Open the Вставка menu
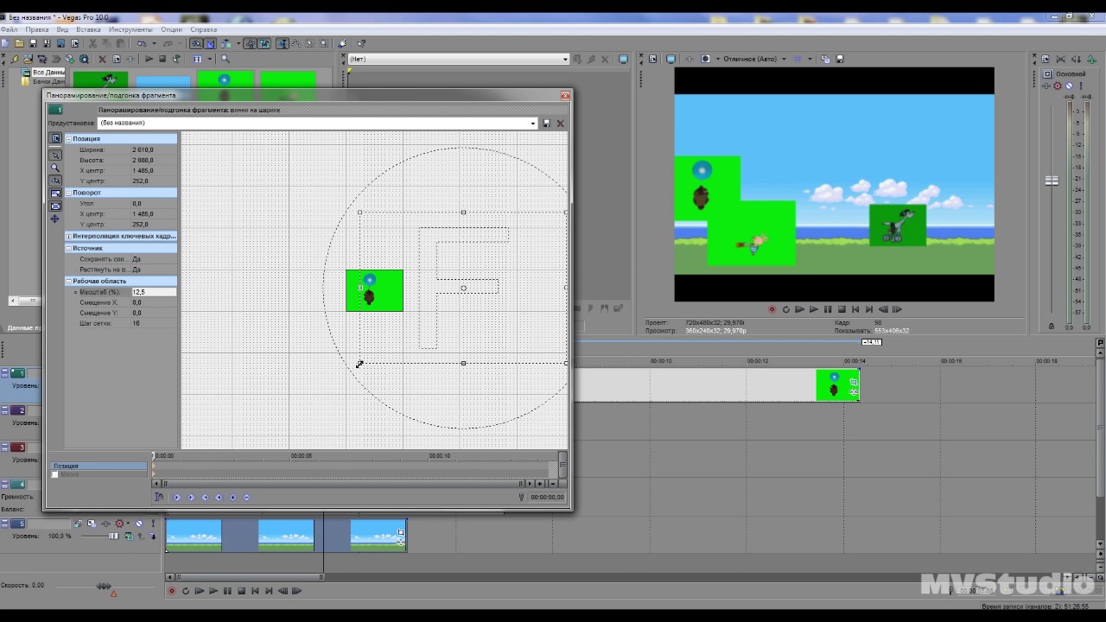The width and height of the screenshot is (1106, 622). tap(88, 29)
